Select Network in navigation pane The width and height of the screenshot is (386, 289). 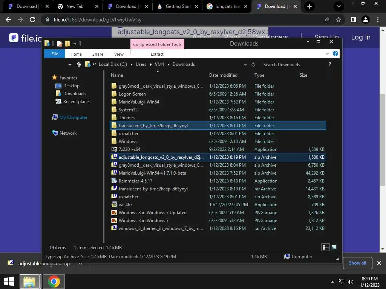point(68,133)
